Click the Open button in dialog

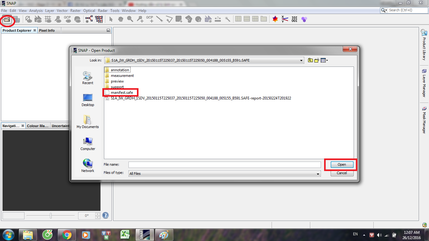(342, 164)
